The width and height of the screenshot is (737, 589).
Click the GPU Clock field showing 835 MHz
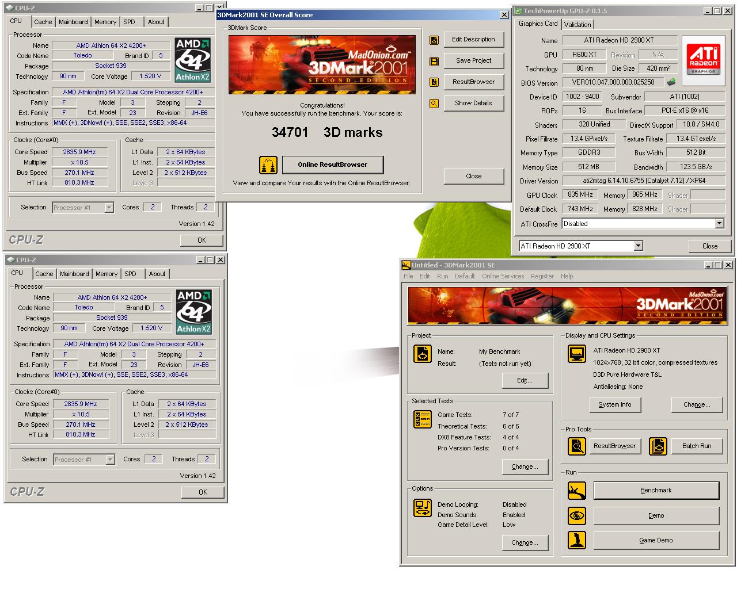[580, 195]
